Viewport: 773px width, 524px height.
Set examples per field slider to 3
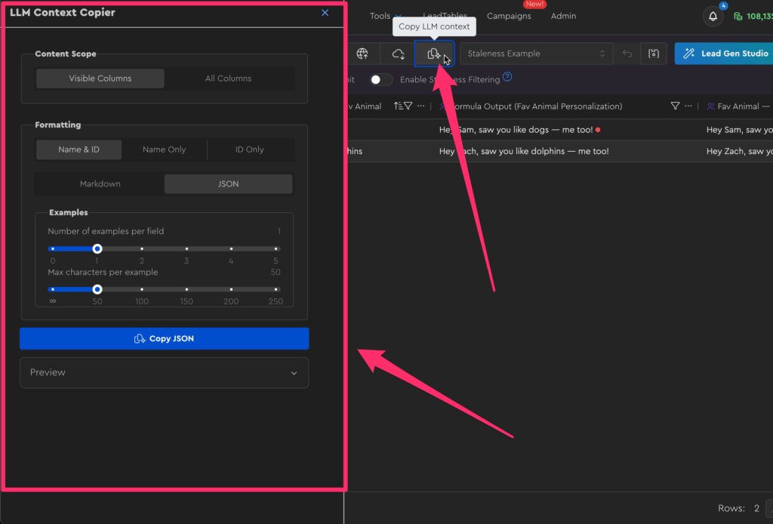[x=186, y=248]
